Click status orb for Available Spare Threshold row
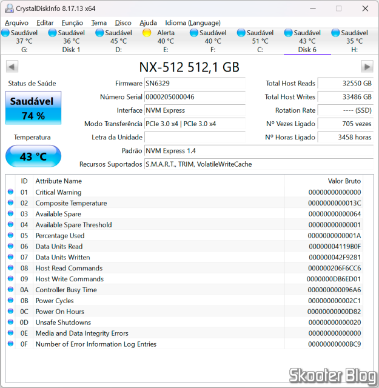Image resolution: width=379 pixels, height=388 pixels. click(x=10, y=224)
